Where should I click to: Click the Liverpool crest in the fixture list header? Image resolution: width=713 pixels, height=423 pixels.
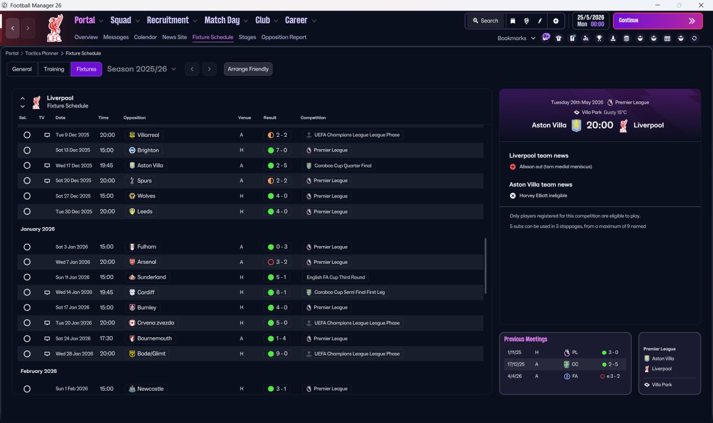click(36, 102)
